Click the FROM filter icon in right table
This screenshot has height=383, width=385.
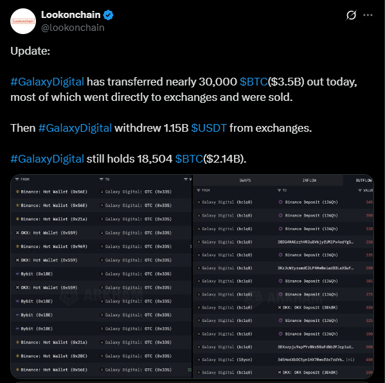(x=199, y=190)
